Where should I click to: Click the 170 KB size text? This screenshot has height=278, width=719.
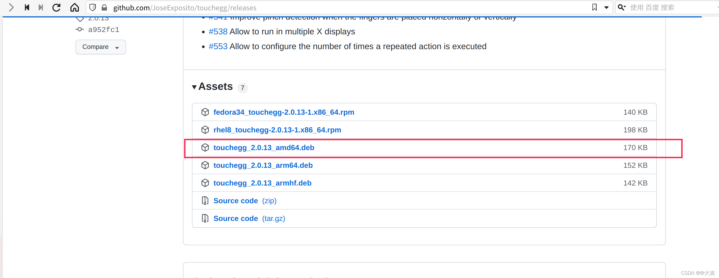(635, 147)
